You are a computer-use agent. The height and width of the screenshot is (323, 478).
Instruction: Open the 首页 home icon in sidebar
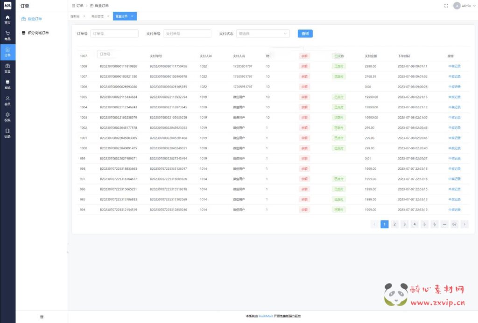pyautogui.click(x=7, y=19)
